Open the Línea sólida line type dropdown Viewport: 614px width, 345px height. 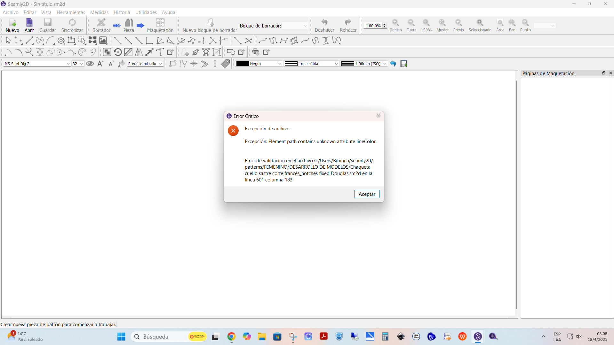click(x=311, y=64)
